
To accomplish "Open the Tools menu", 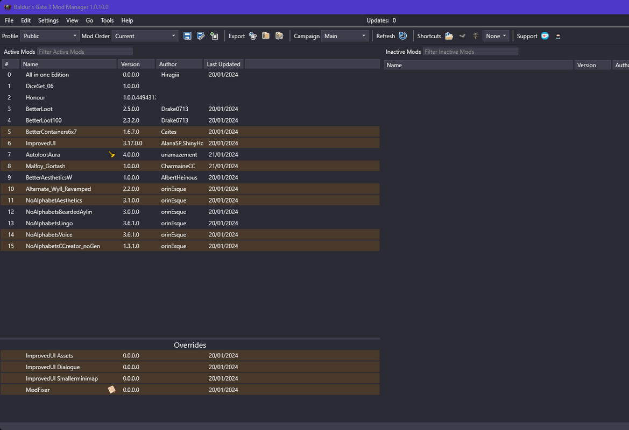I will point(107,20).
